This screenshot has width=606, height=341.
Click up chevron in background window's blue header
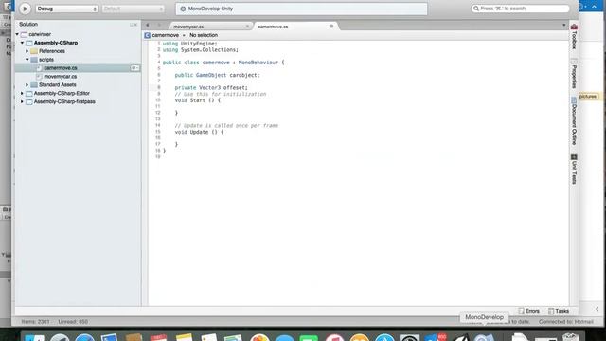point(594,7)
